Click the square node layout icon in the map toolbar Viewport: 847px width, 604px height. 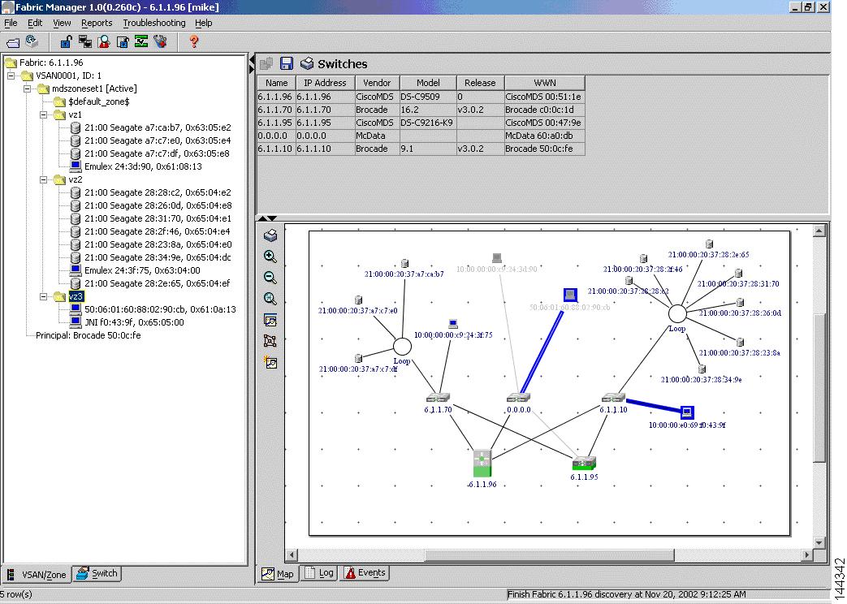pos(270,341)
